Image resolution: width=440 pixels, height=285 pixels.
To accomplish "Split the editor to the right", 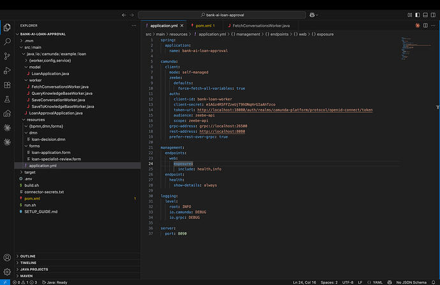I will click(425, 25).
